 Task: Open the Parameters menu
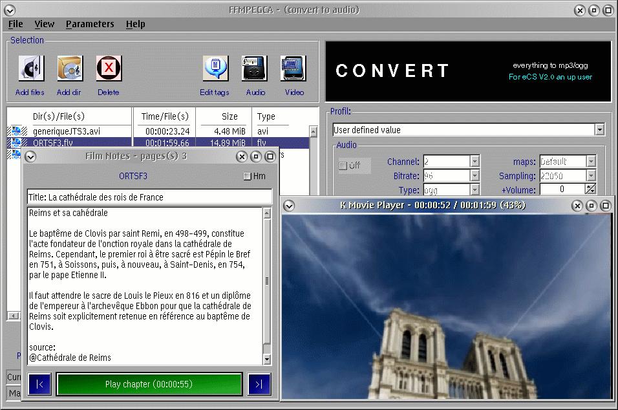click(89, 24)
